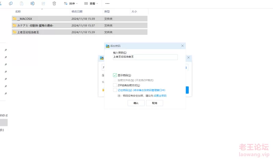Sort by the 类型 column header
Screen dimensions: 273x159
[107, 12]
